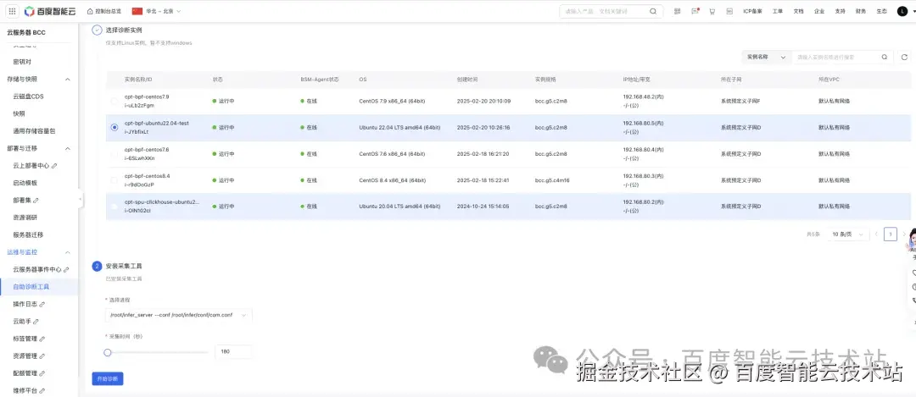This screenshot has width=916, height=397.
Task: Open 云磁盘CDS in sidebar
Action: pos(29,96)
